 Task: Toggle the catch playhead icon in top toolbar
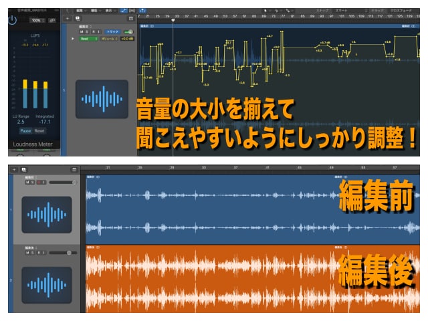point(142,11)
